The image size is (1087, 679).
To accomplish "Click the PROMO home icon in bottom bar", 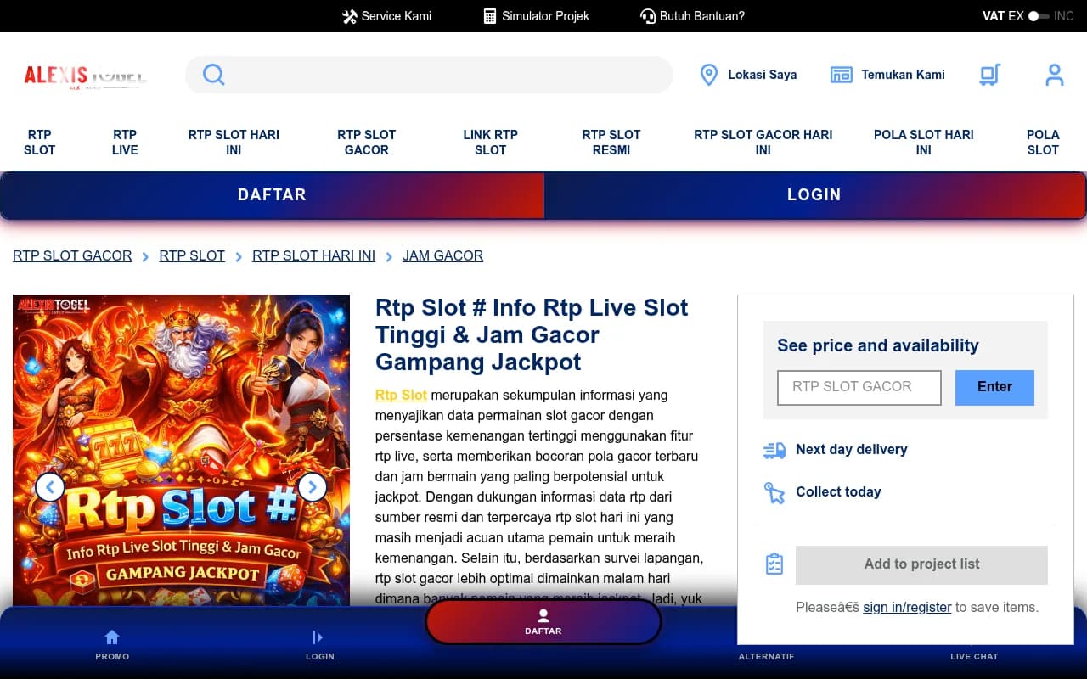I will click(x=112, y=637).
